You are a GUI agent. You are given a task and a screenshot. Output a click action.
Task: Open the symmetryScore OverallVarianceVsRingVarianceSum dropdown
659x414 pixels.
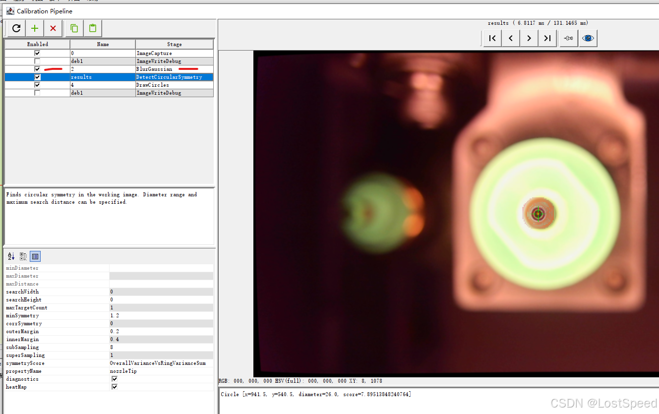click(x=161, y=363)
